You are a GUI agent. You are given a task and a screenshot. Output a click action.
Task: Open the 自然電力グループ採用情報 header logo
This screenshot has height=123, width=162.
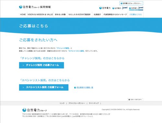click(35, 7)
